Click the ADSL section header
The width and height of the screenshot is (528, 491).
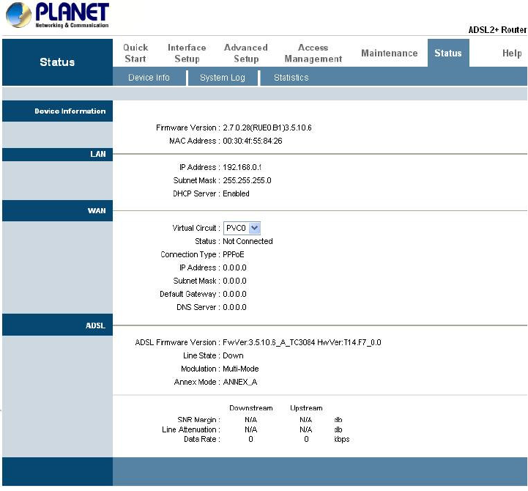click(x=58, y=325)
